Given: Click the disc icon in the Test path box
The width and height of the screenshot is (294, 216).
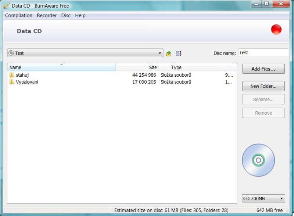Looking at the screenshot, I should coord(11,53).
